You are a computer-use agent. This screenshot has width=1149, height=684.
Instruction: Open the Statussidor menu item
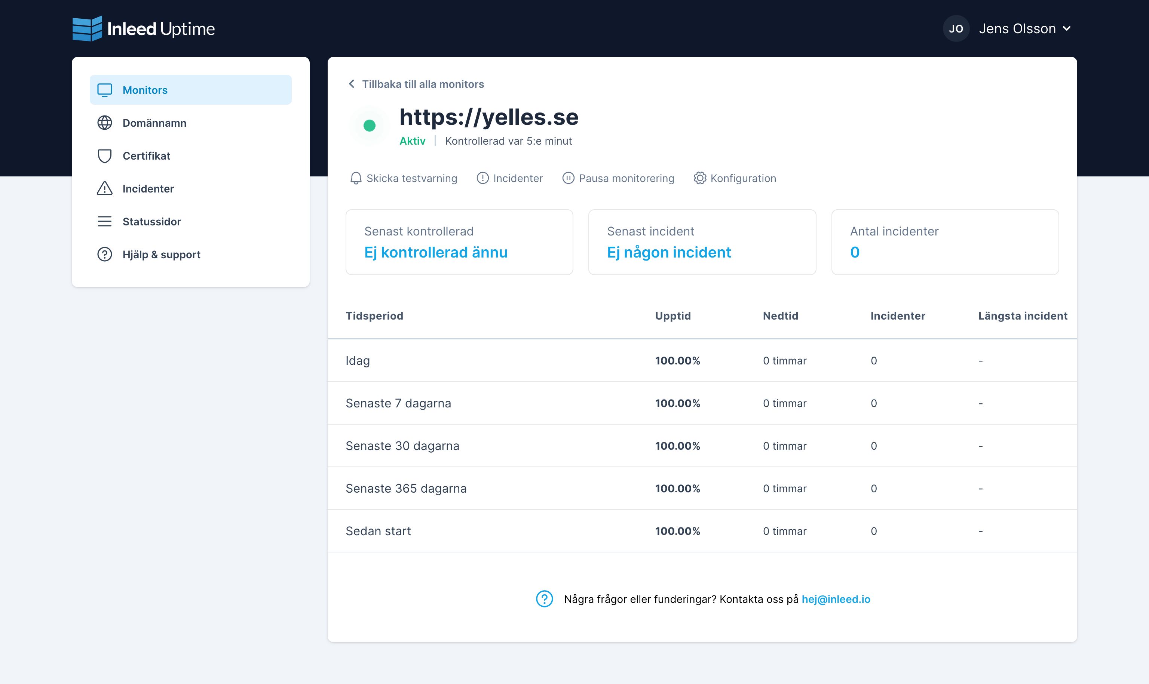[151, 222]
